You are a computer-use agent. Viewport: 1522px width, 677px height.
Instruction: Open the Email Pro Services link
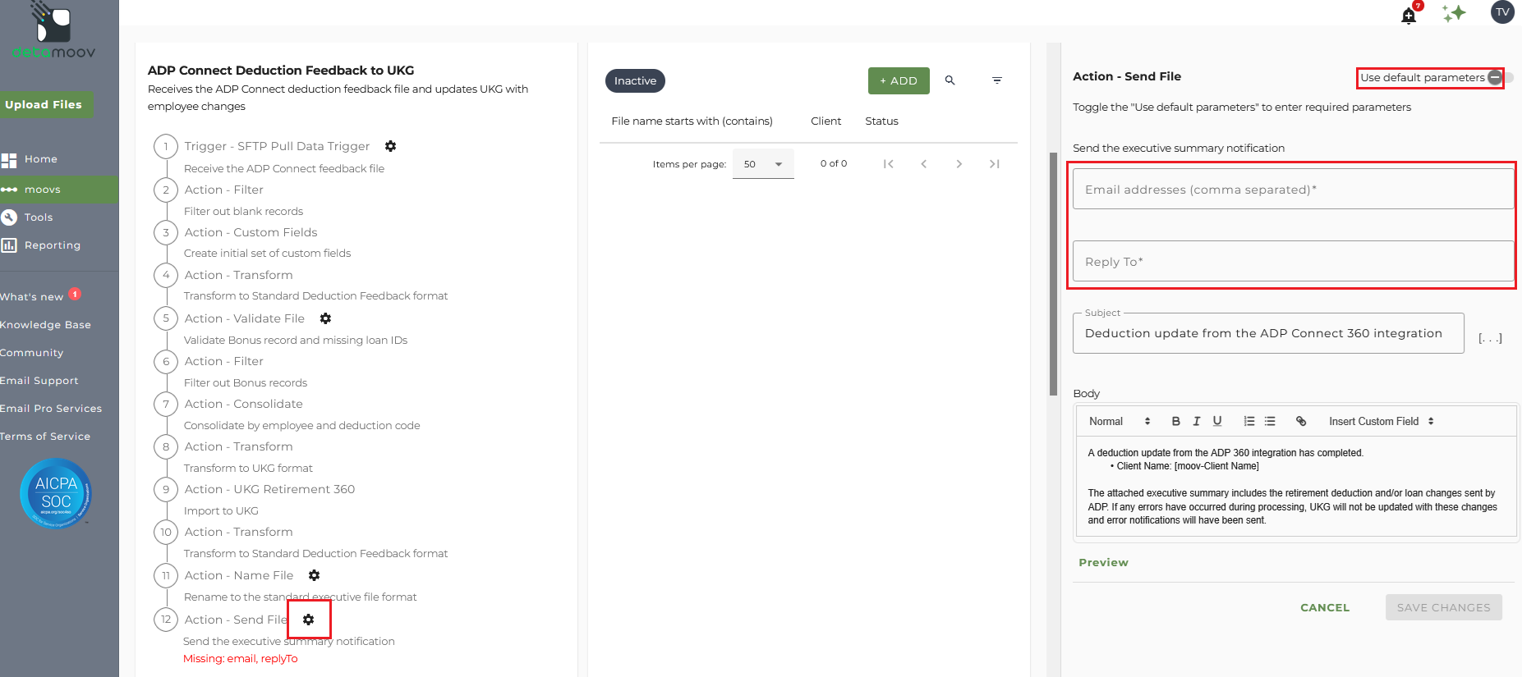[x=51, y=409]
